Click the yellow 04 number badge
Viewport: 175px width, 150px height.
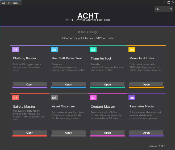(x=132, y=49)
